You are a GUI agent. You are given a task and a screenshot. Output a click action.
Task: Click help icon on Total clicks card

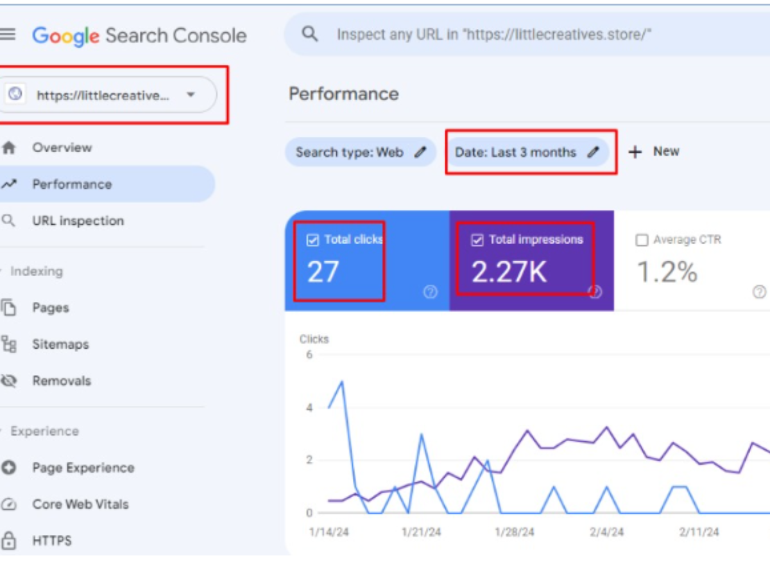tap(430, 292)
